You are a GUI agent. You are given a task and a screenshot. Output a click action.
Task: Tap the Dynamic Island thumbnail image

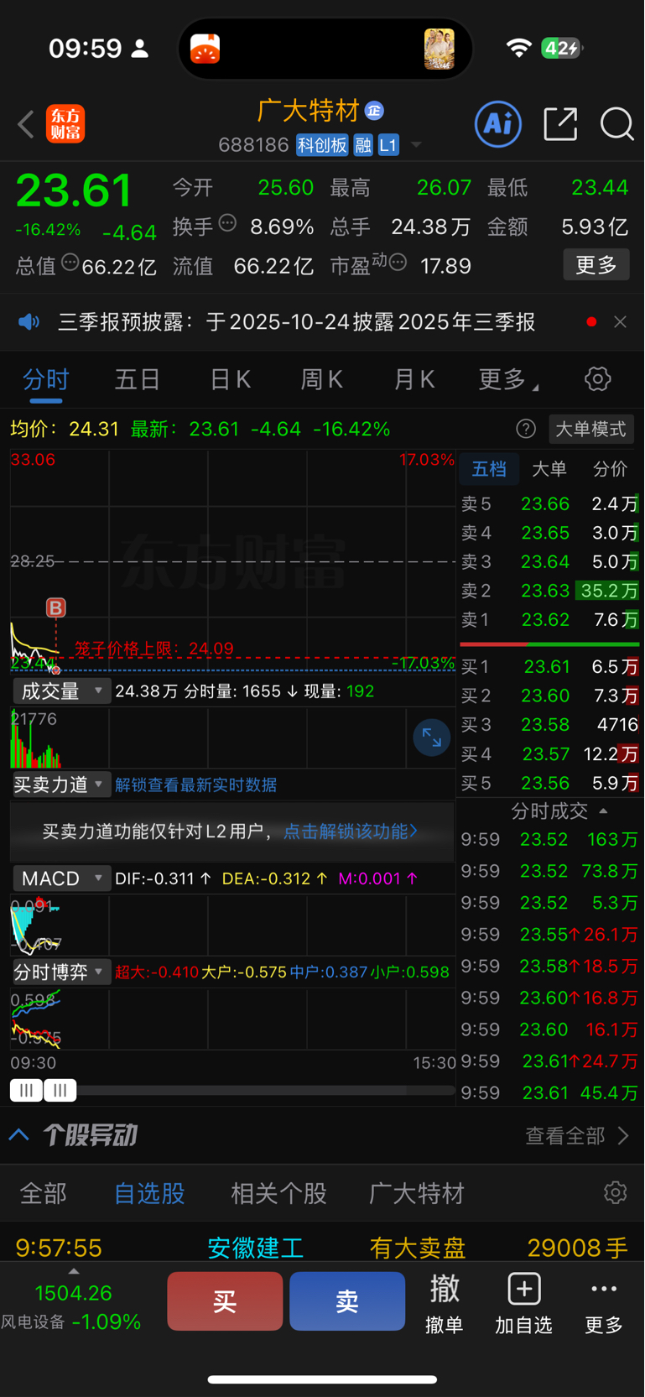point(439,49)
